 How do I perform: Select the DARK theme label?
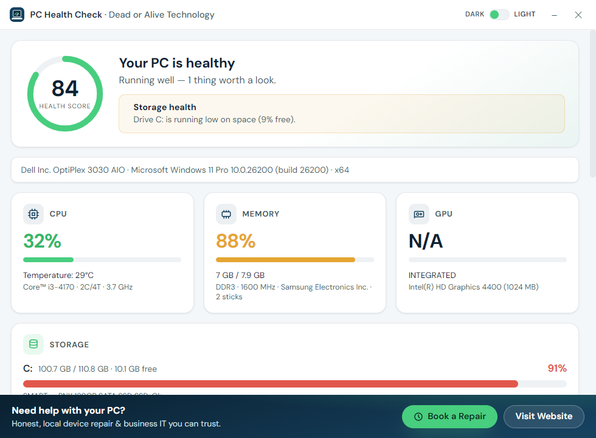pos(474,15)
